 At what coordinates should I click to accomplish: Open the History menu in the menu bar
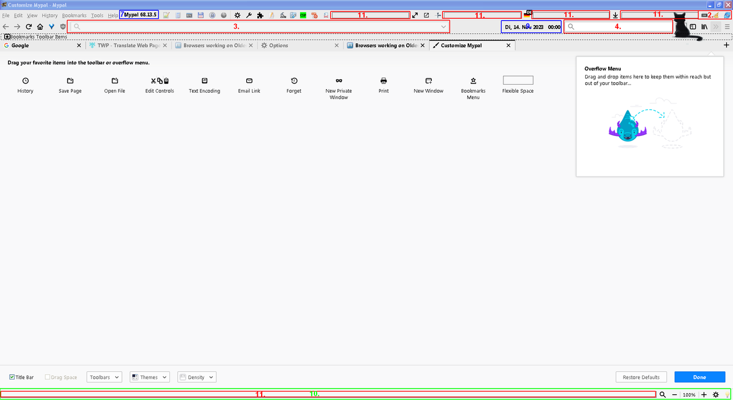(49, 15)
